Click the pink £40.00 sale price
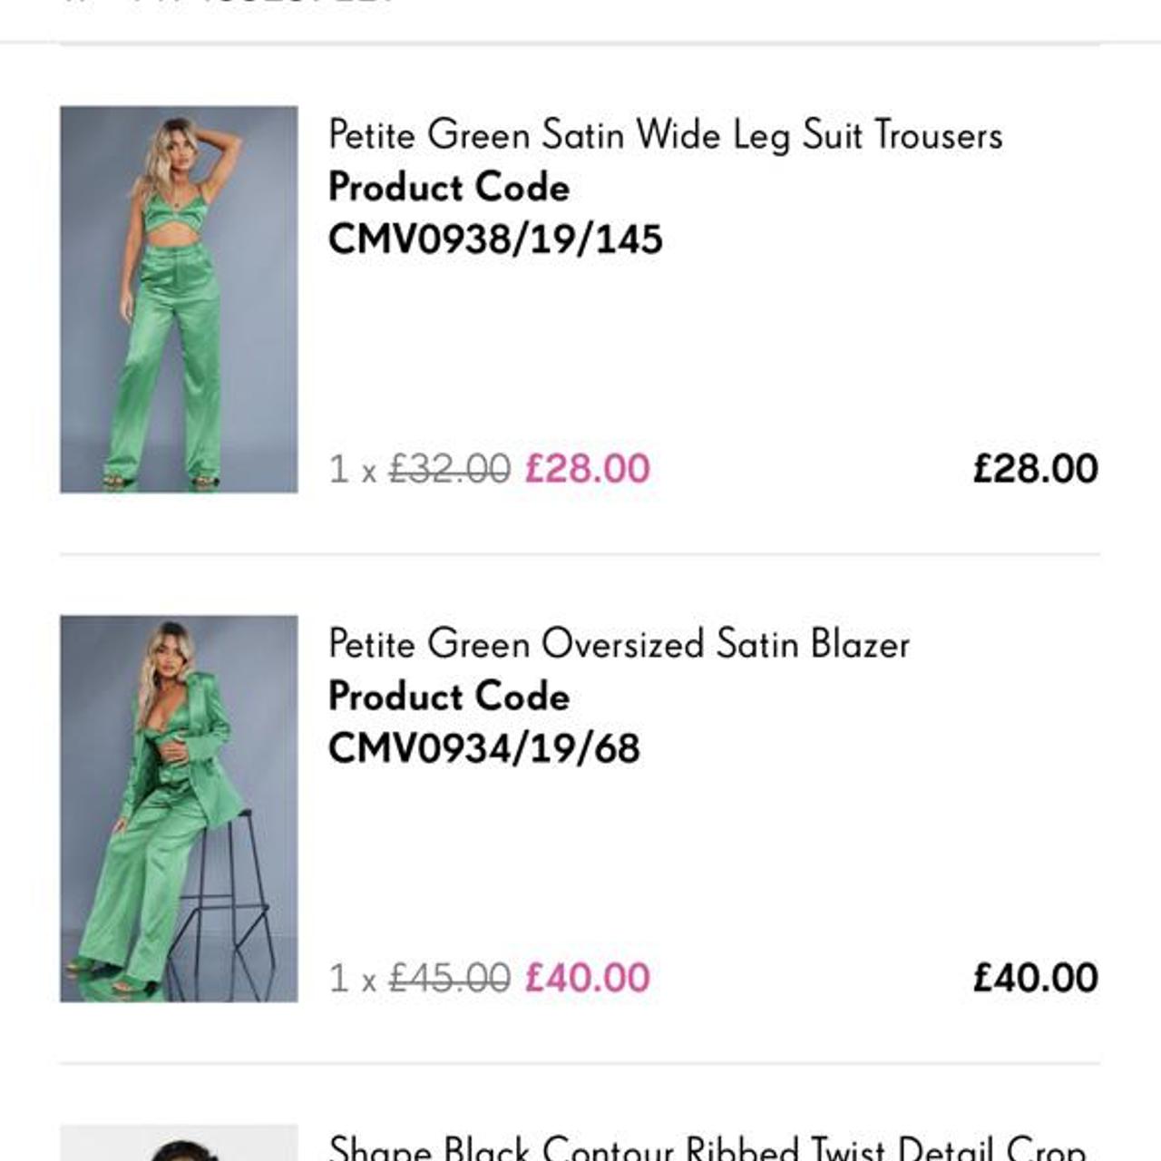1161x1161 pixels. [587, 978]
